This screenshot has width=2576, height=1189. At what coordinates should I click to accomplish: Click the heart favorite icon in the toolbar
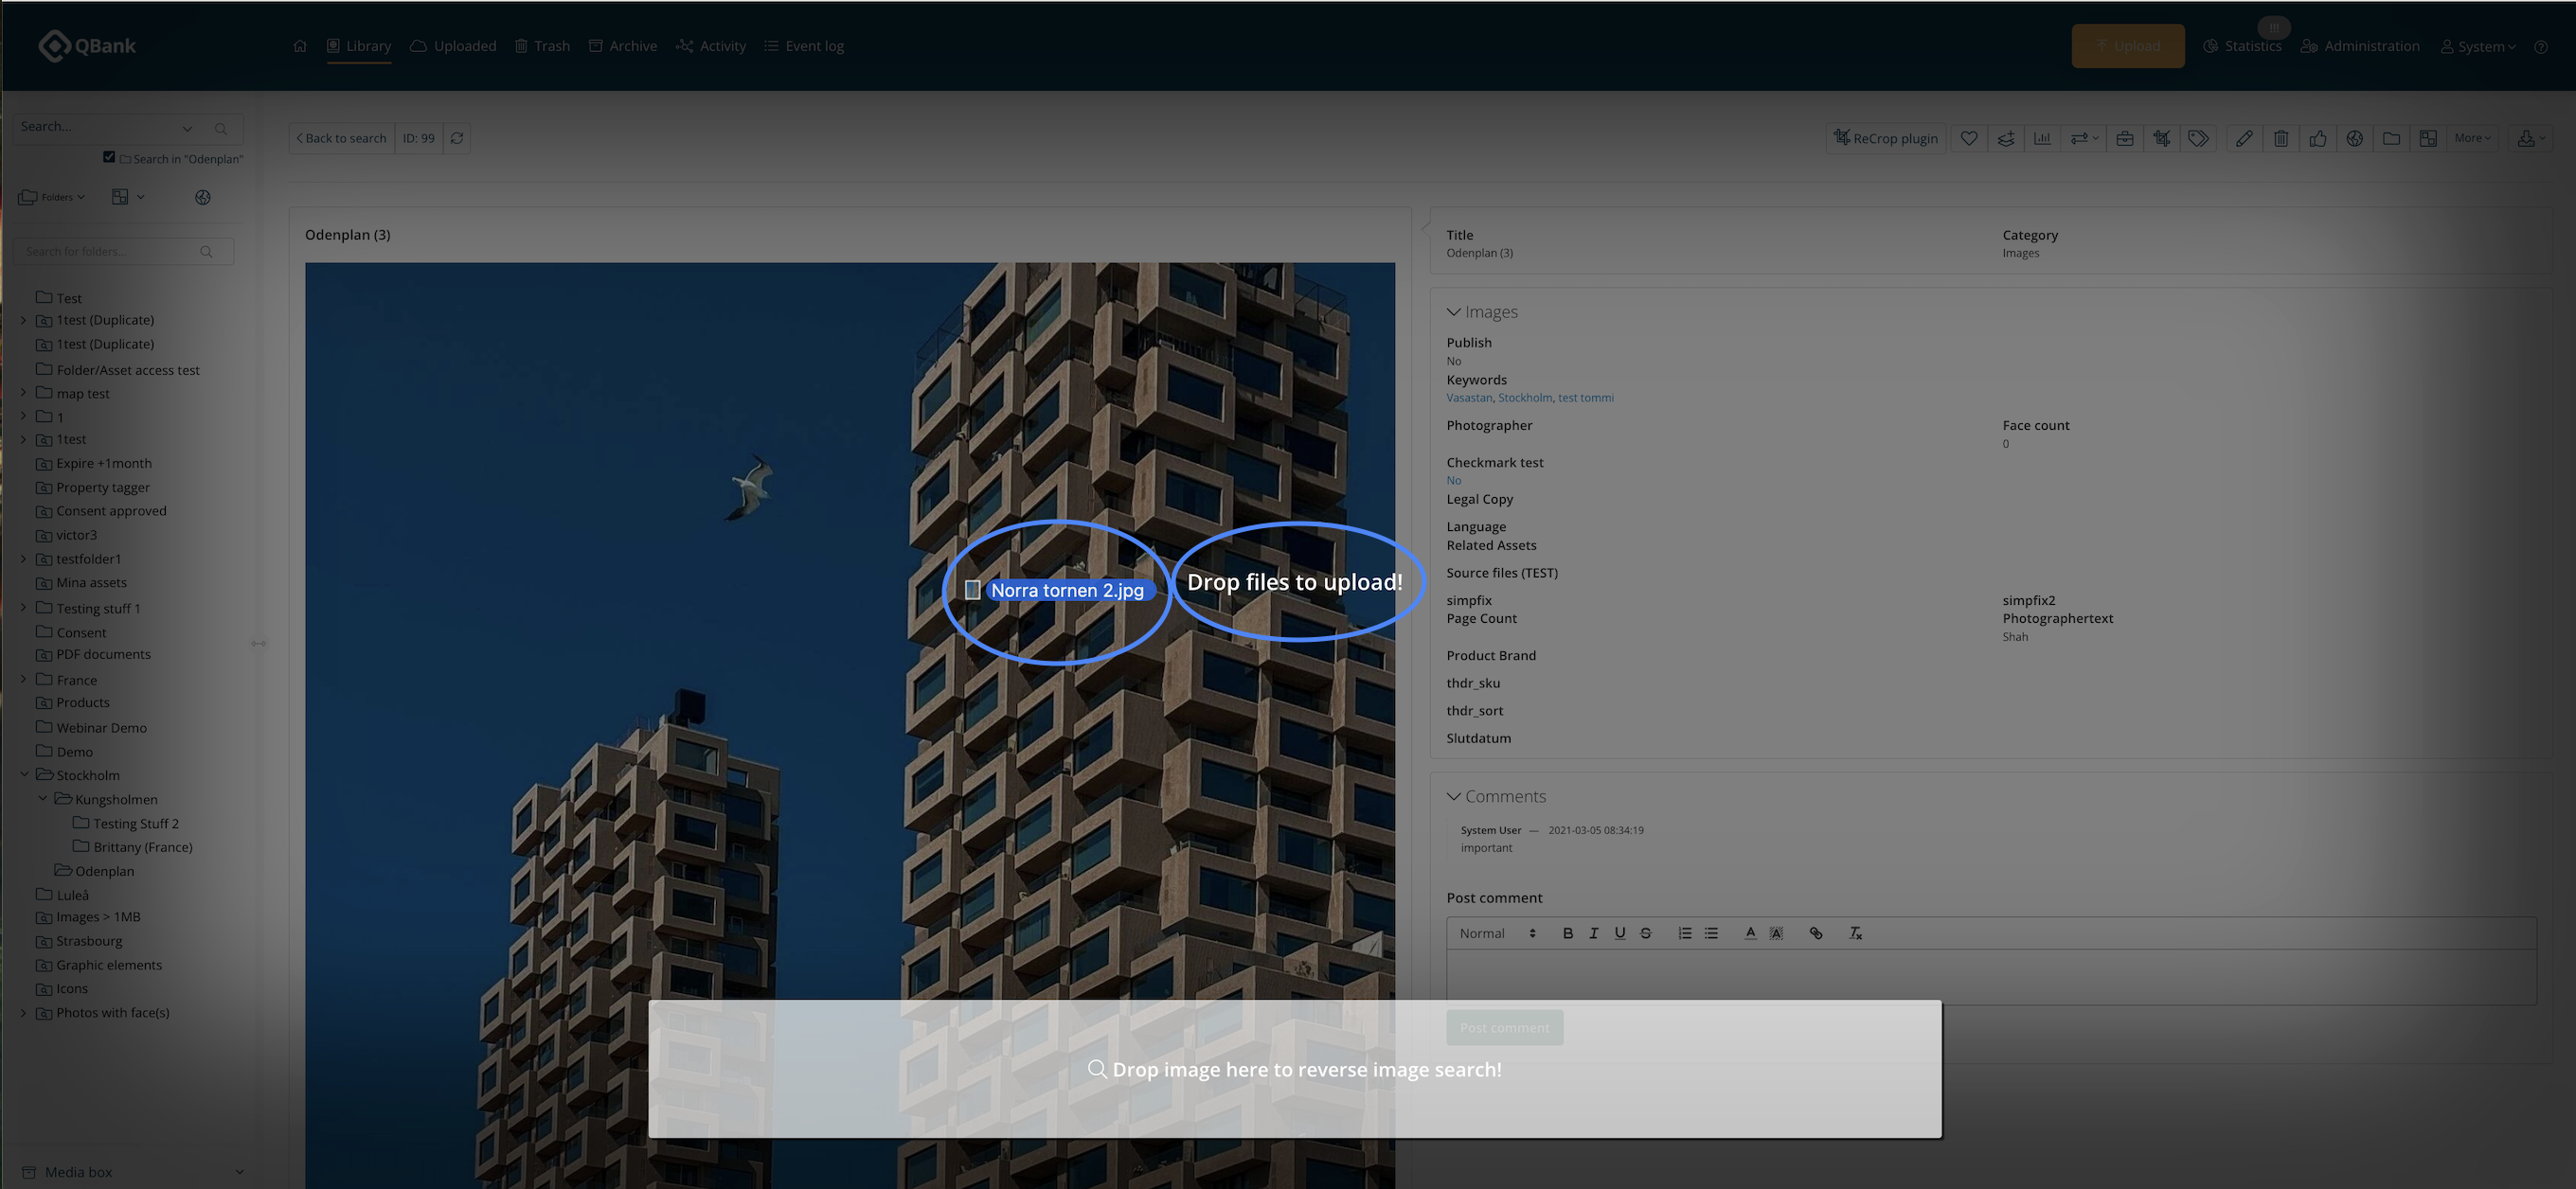[x=1968, y=139]
